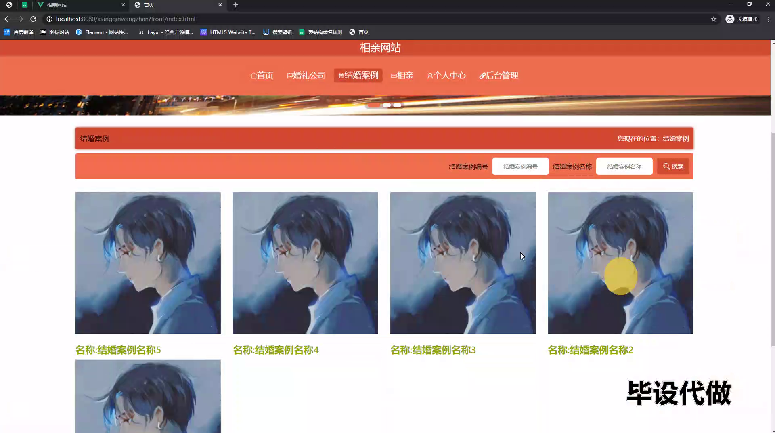Click the title 名称:结婚案例名称3
775x433 pixels.
click(433, 350)
